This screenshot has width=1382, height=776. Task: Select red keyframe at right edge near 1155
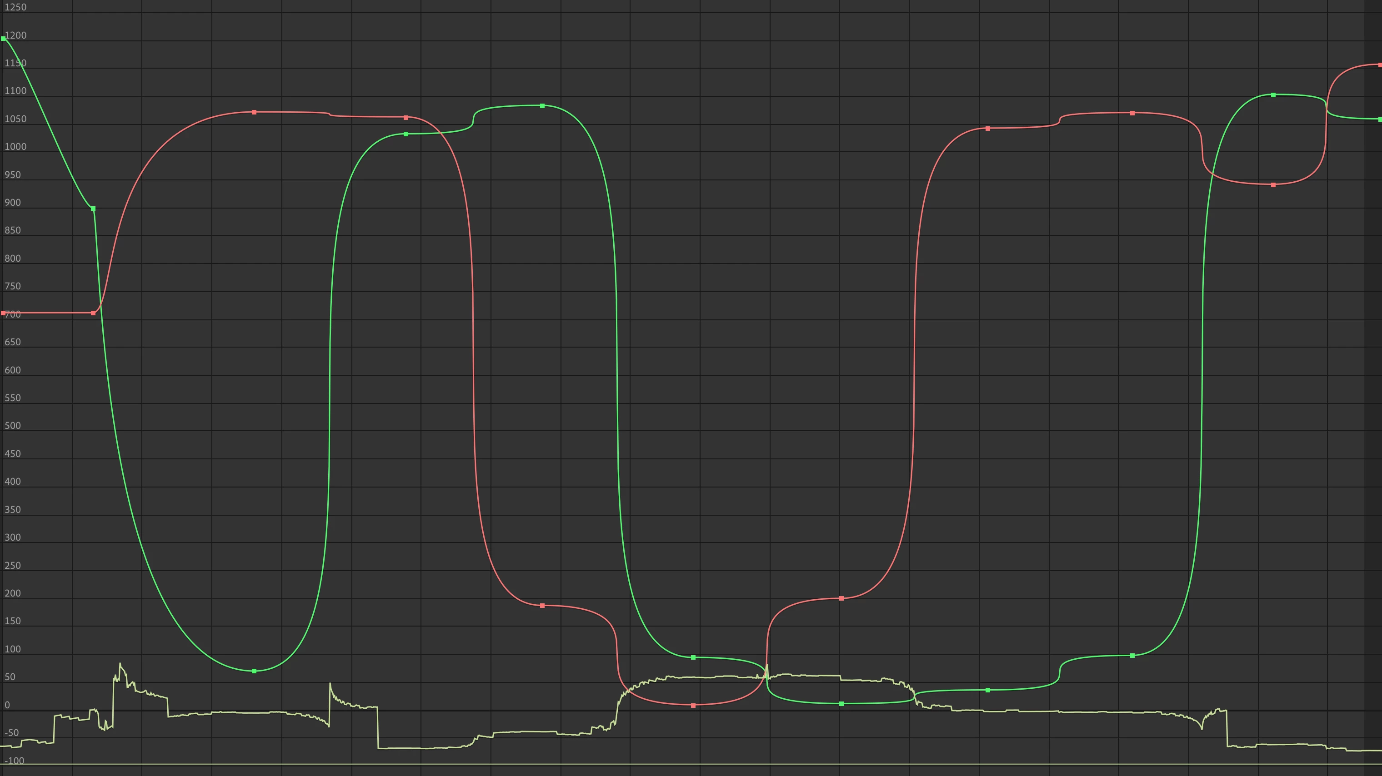(x=1380, y=65)
